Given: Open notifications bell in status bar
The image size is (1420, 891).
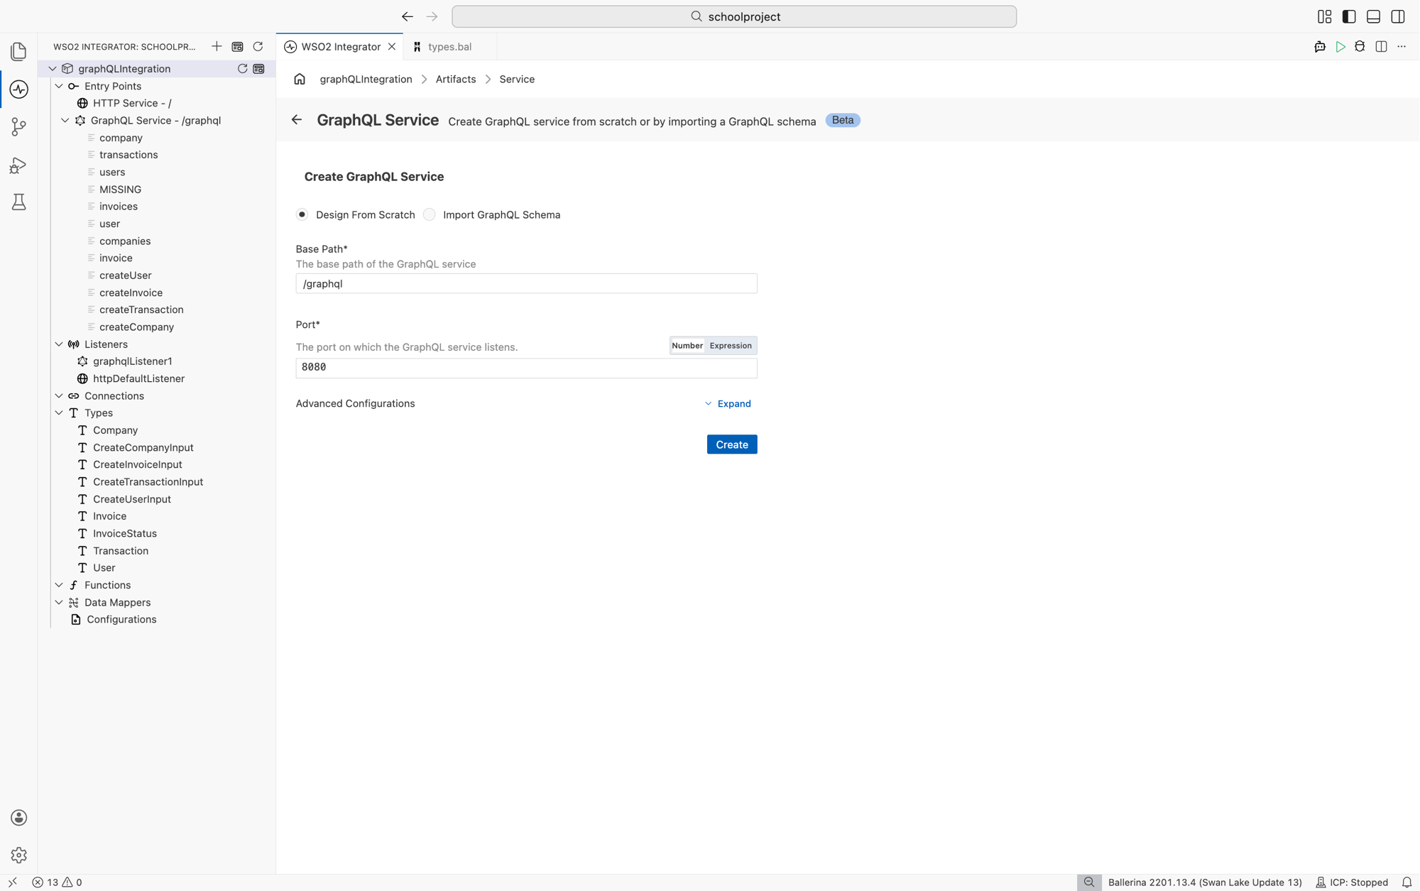Looking at the screenshot, I should click(1407, 882).
